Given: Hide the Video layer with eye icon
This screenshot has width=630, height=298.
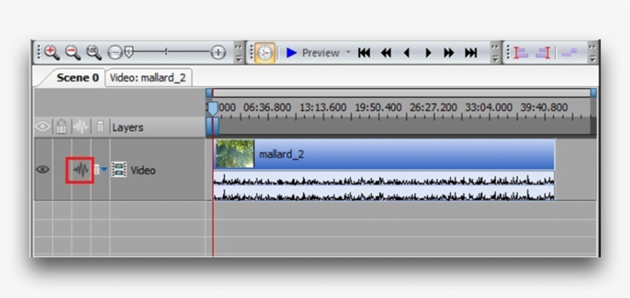Looking at the screenshot, I should pyautogui.click(x=42, y=170).
